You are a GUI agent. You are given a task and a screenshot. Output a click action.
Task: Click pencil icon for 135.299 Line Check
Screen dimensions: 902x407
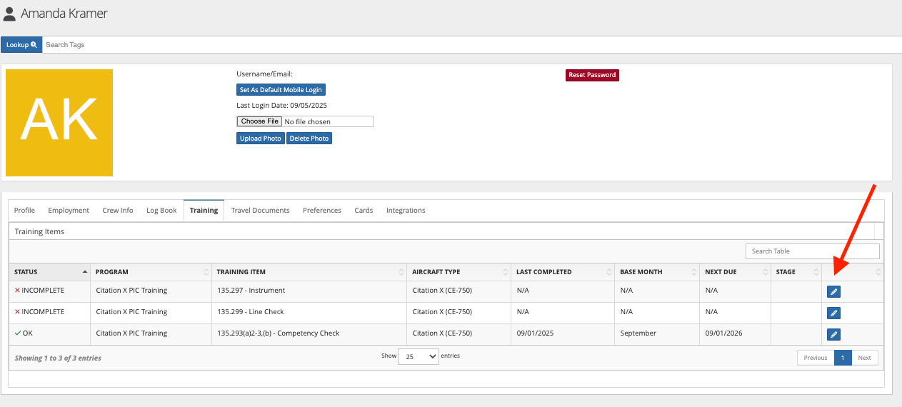833,313
